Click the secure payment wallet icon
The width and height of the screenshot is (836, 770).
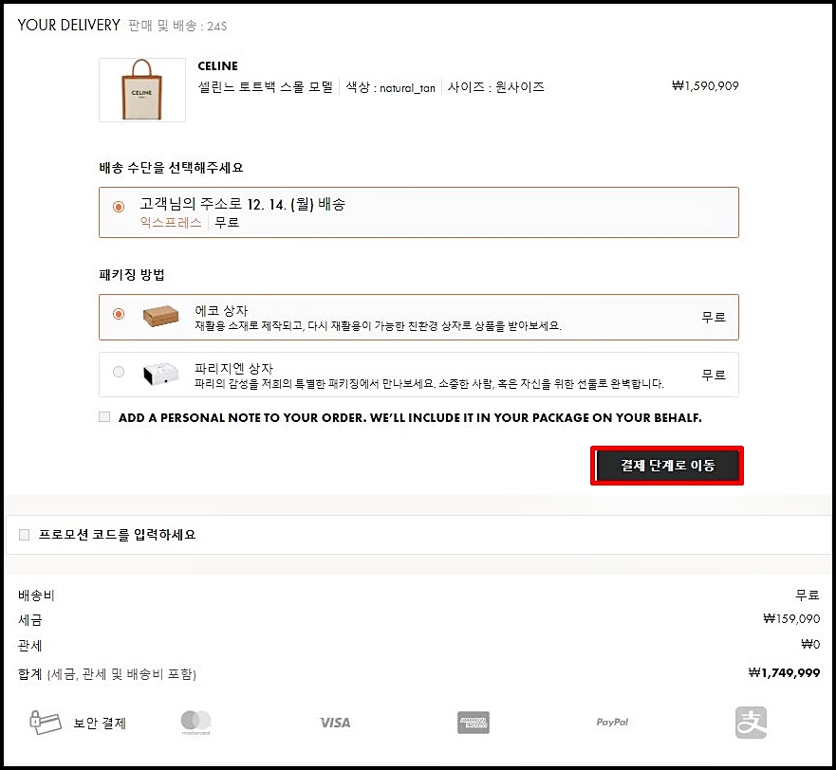tap(46, 722)
